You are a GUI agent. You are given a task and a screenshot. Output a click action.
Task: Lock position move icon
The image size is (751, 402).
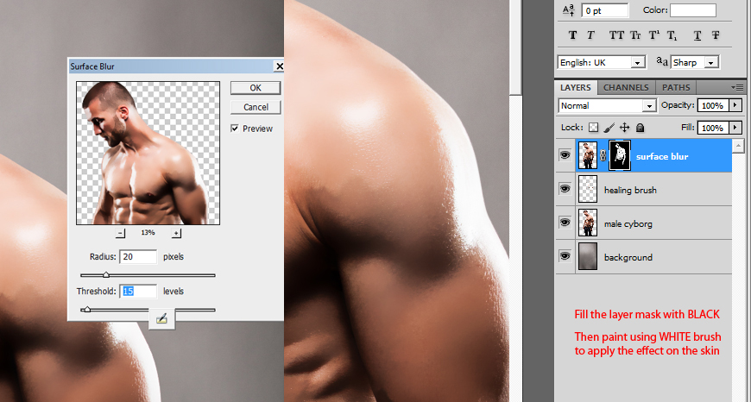coord(625,128)
